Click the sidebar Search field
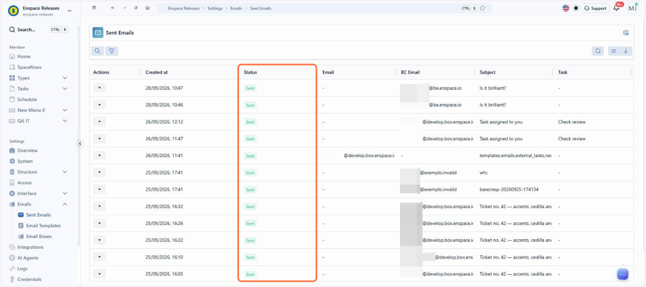Image resolution: width=646 pixels, height=287 pixels. [x=39, y=30]
